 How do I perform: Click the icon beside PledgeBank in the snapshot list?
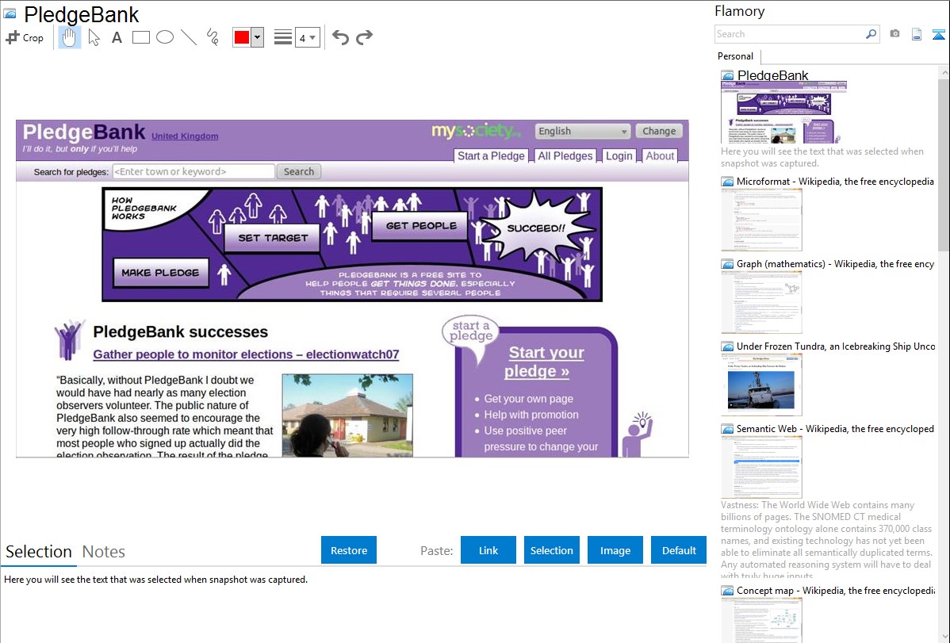point(727,76)
